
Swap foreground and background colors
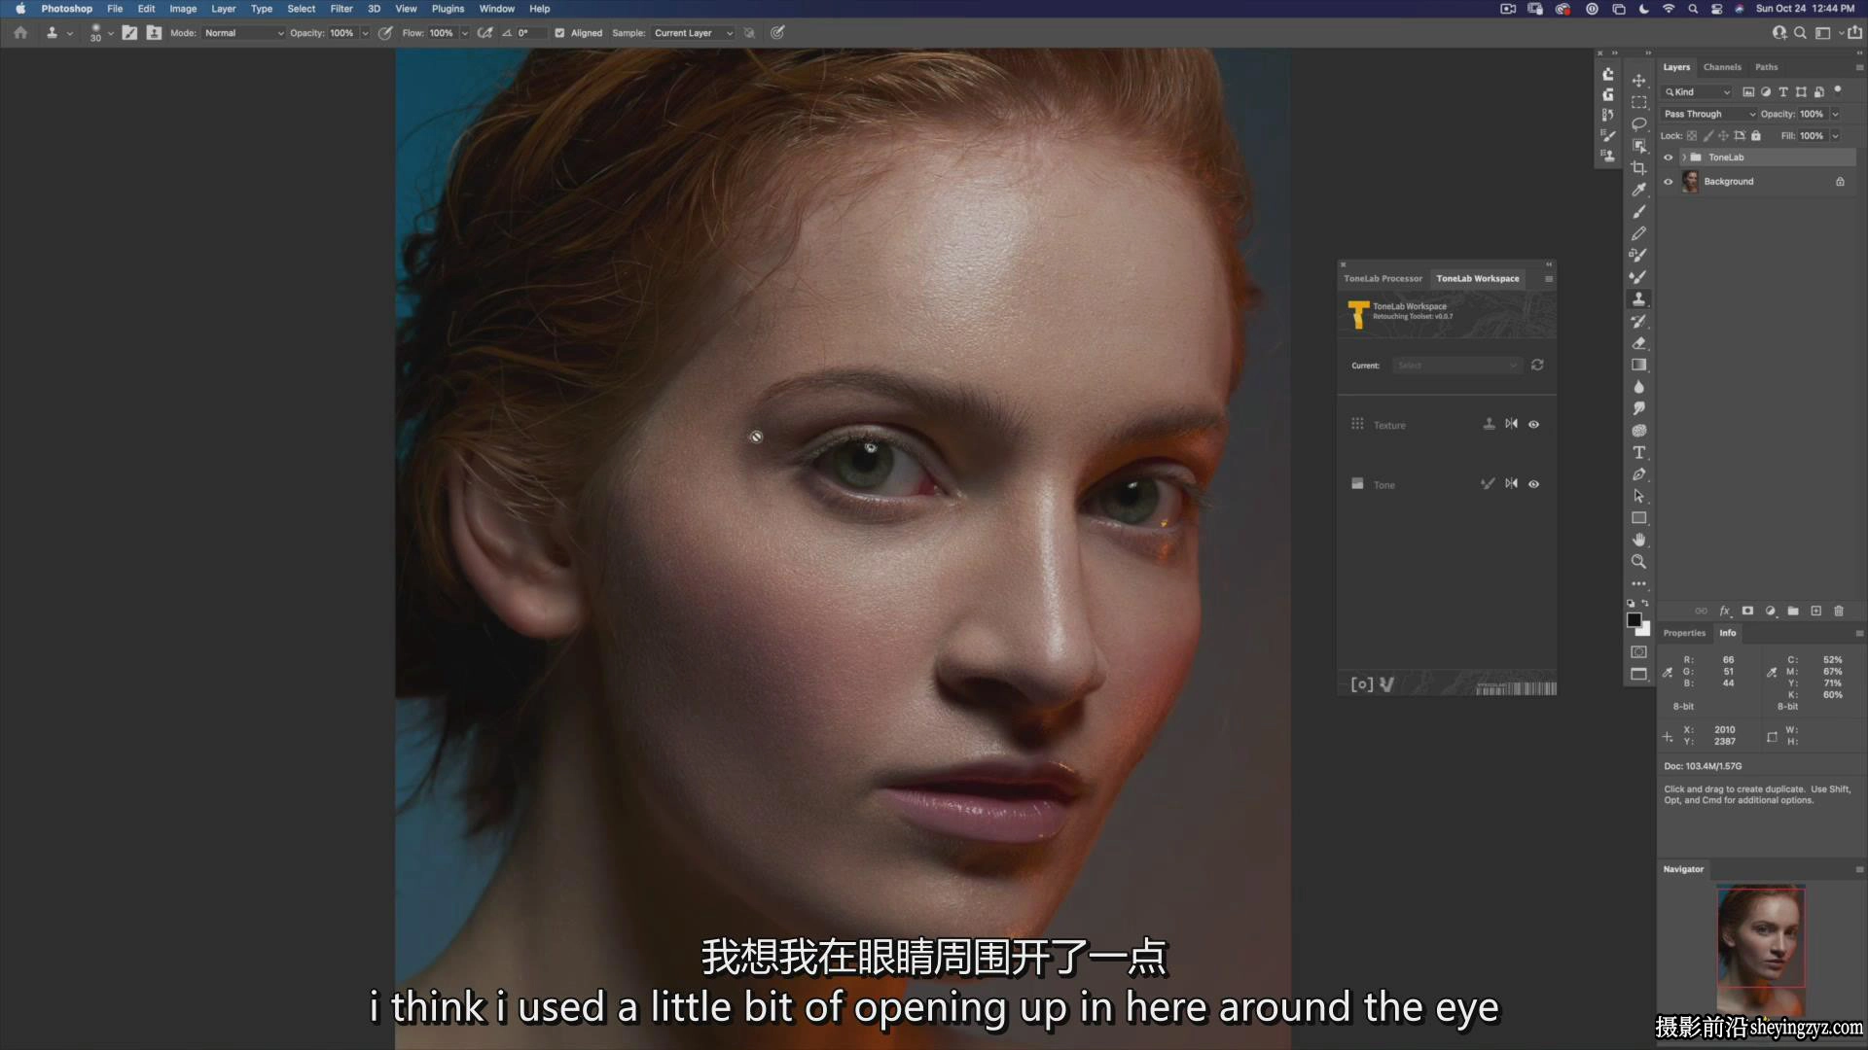[1645, 603]
